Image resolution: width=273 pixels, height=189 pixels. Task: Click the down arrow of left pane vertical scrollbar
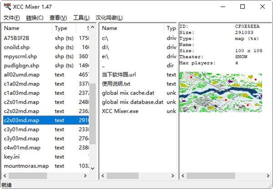[93, 168]
